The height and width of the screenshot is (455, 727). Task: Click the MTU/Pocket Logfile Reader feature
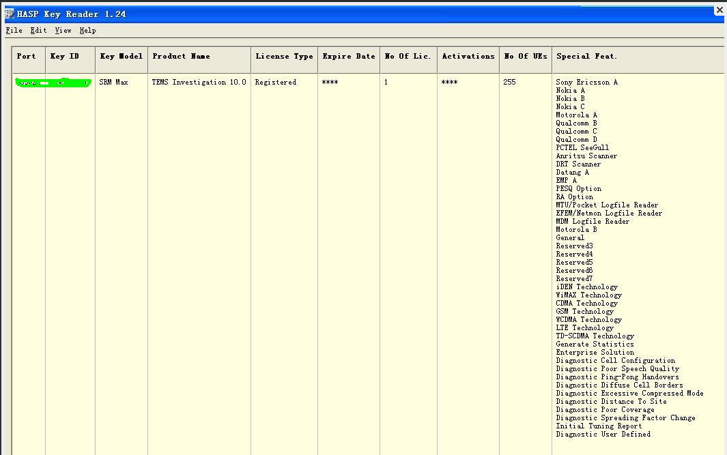(x=607, y=205)
